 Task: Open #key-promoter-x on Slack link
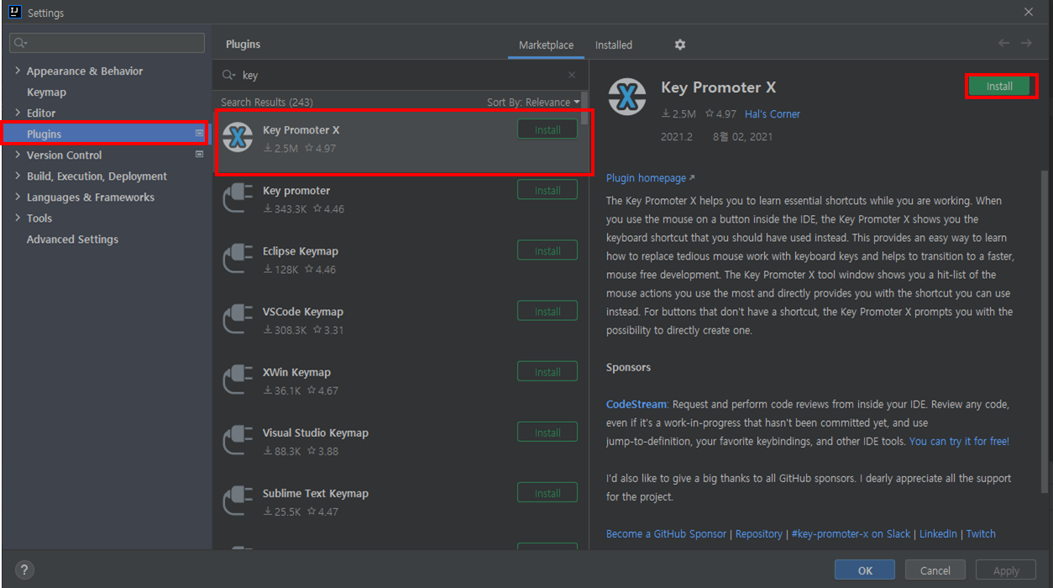[x=851, y=533]
